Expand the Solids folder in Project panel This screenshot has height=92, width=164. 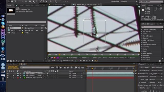7,33
